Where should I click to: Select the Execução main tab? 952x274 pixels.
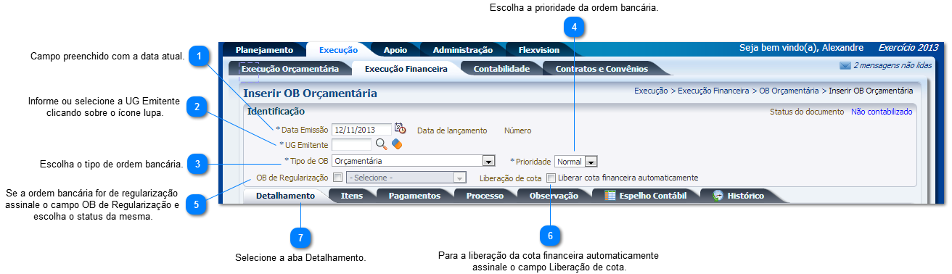[338, 50]
